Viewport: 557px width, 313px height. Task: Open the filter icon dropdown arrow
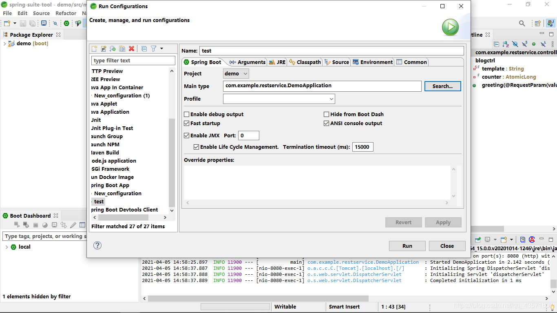[161, 49]
